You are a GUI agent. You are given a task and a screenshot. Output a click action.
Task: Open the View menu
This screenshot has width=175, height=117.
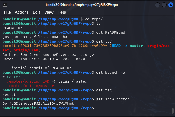tap(49, 12)
